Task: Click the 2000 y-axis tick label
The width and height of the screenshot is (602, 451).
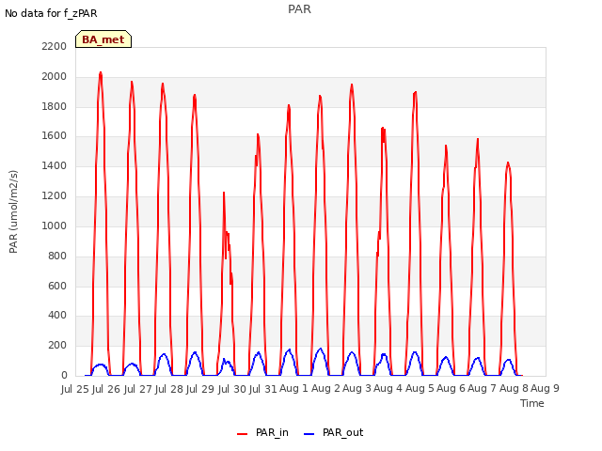Action: (55, 76)
